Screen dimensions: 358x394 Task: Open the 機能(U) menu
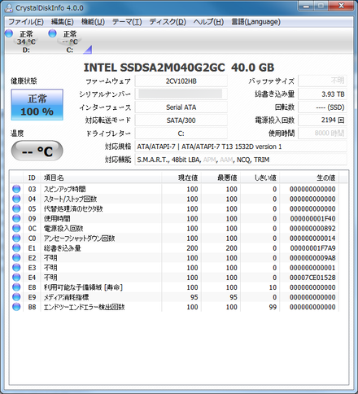[93, 22]
